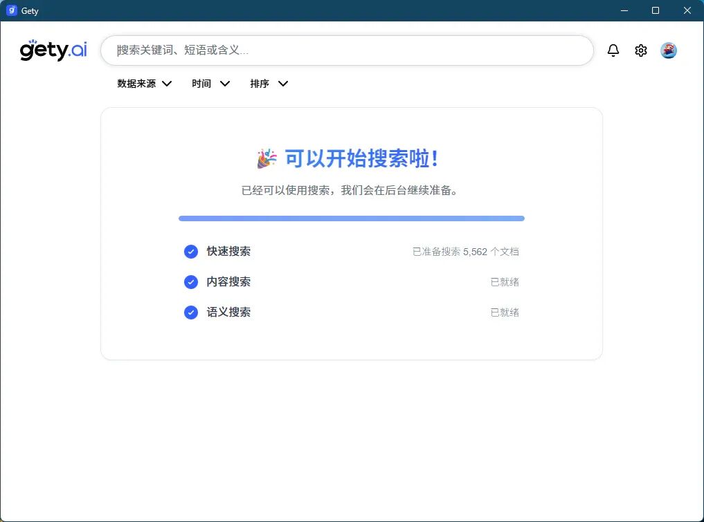Expand the 数据来源 filter dropdown
The height and width of the screenshot is (522, 704).
[x=145, y=84]
